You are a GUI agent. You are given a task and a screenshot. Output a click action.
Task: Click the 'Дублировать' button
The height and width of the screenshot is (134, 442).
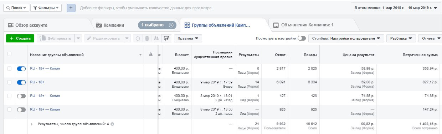click(56, 38)
